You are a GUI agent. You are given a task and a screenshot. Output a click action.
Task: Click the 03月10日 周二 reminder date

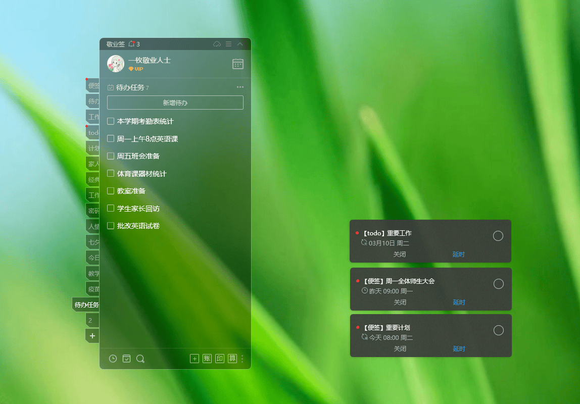pos(389,243)
